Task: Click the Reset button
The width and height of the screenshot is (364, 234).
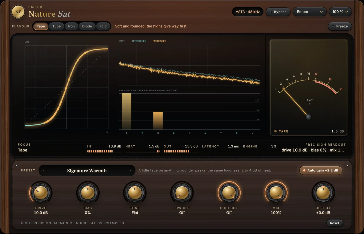Action: (x=334, y=223)
